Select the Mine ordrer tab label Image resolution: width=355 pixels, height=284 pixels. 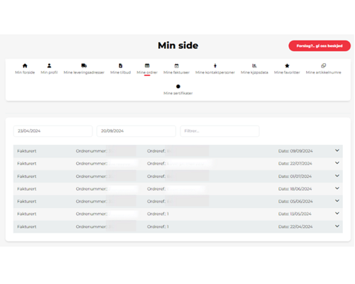point(147,72)
